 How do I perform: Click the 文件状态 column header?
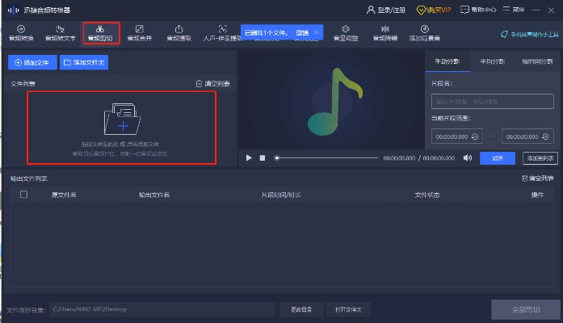pos(427,195)
